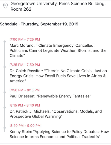Open Kenny Stein's Applying Science to Policy talk

pyautogui.click(x=59, y=134)
